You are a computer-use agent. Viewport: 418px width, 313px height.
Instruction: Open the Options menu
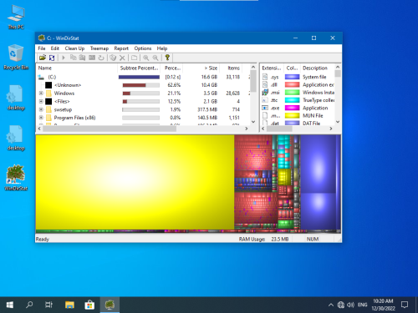[x=143, y=48]
